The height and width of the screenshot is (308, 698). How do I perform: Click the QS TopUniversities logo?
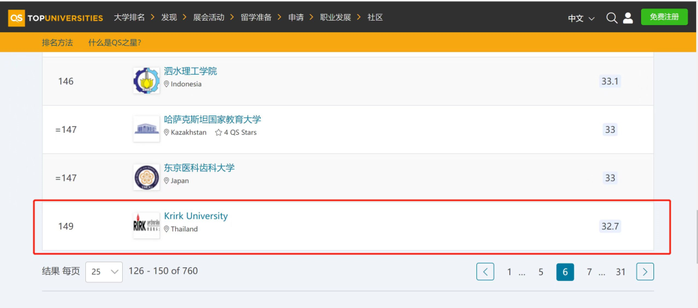point(56,18)
